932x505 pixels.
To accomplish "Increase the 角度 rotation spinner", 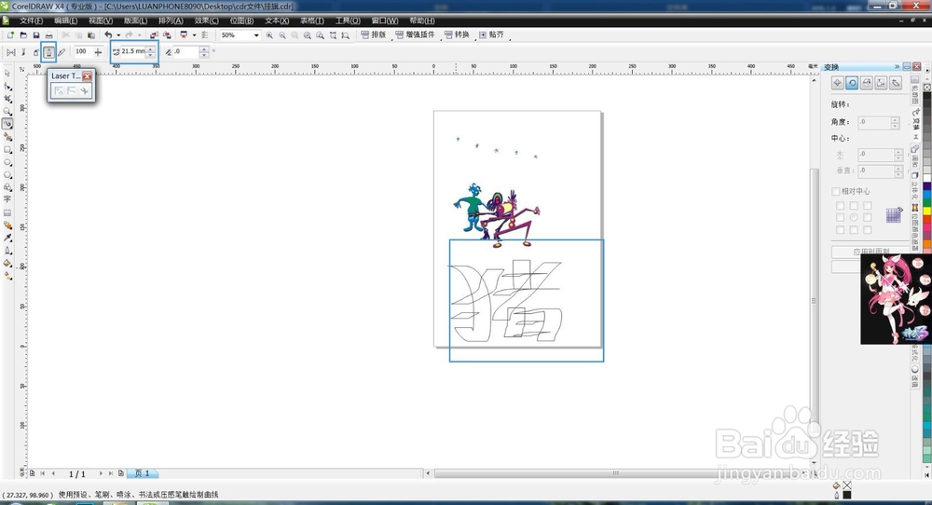I will 895,119.
